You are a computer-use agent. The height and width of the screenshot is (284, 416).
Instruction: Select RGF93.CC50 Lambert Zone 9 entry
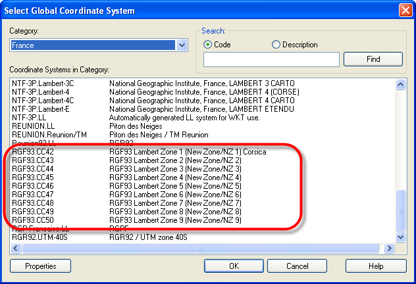pos(33,220)
